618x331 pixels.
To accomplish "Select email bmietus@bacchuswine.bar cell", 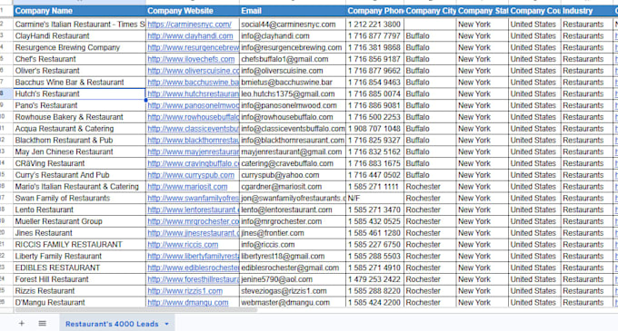I will tap(293, 83).
